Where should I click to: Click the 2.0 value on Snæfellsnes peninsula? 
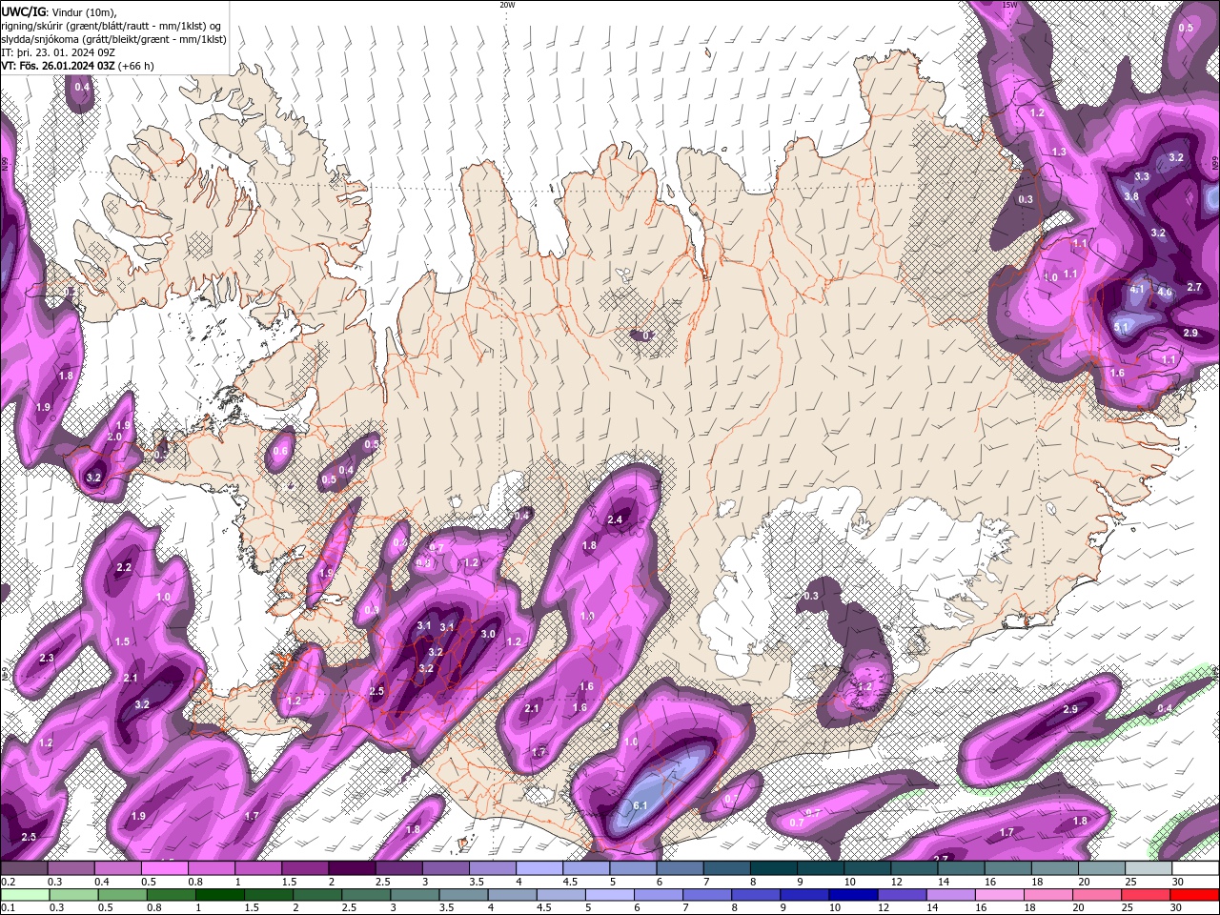[x=114, y=437]
